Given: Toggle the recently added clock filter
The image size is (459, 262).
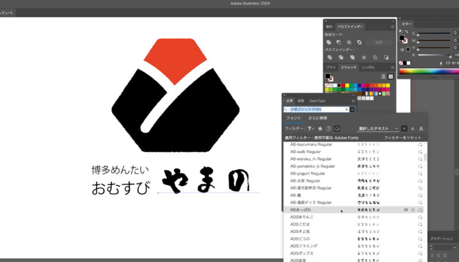Looking at the screenshot, I should tap(329, 128).
